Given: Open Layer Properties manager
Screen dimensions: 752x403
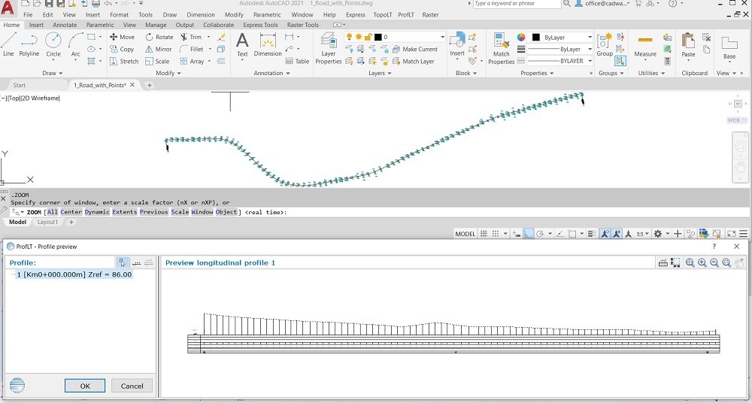Looking at the screenshot, I should tap(329, 47).
